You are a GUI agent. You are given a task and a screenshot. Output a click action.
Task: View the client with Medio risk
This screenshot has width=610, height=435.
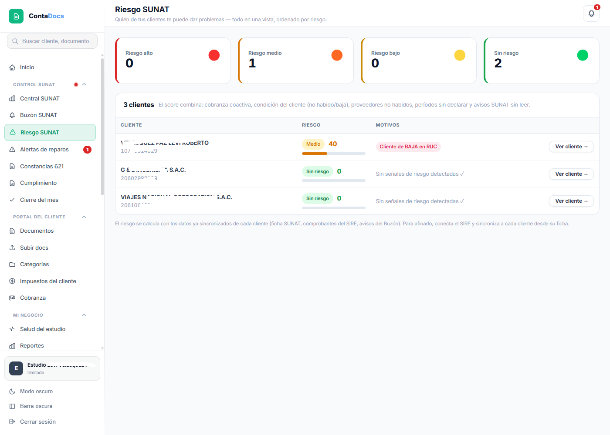(x=571, y=147)
